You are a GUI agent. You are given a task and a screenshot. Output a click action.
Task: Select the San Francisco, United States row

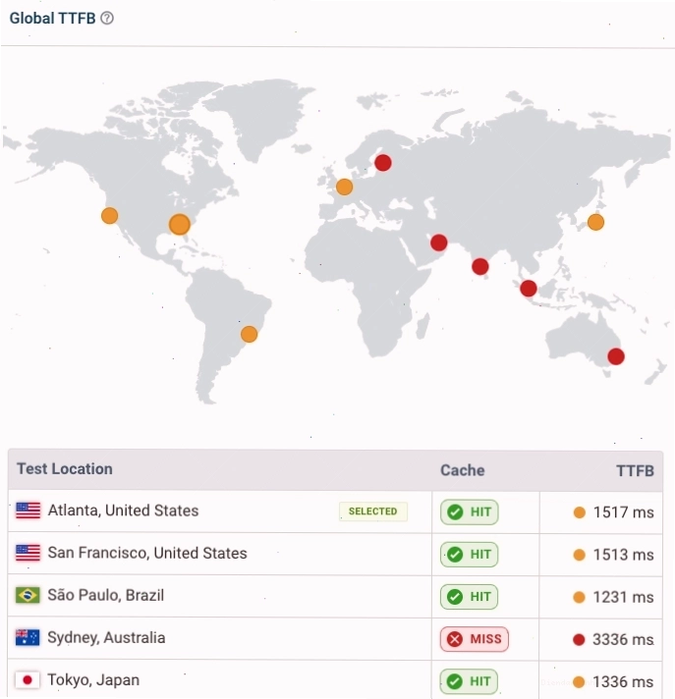pos(335,554)
